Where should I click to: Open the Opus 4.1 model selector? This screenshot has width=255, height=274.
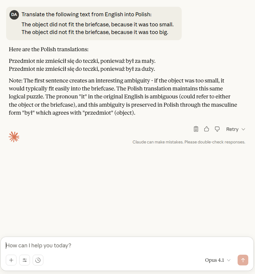214,260
